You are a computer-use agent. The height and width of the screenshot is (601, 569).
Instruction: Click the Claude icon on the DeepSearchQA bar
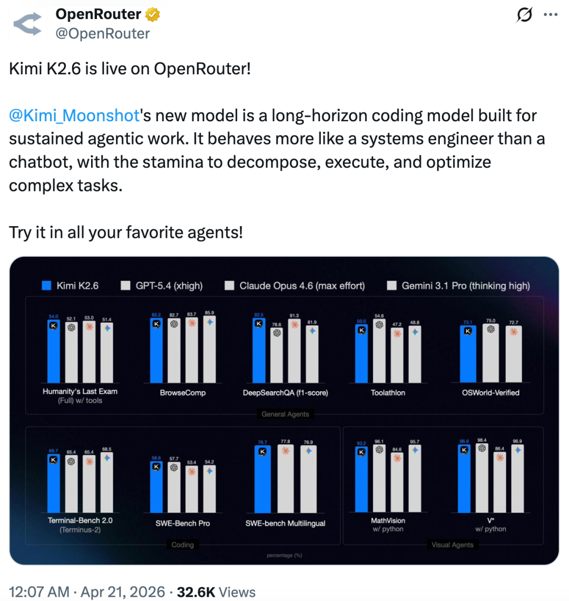[x=295, y=325]
